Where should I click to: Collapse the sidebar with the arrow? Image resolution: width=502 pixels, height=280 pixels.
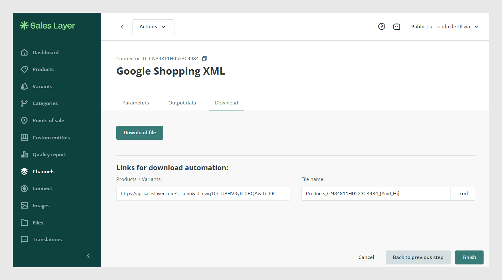tap(88, 256)
